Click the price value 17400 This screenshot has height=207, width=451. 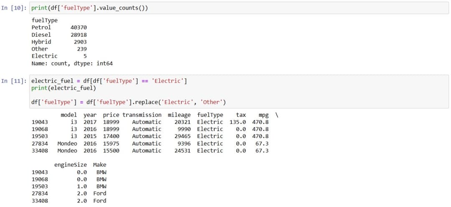[111, 136]
